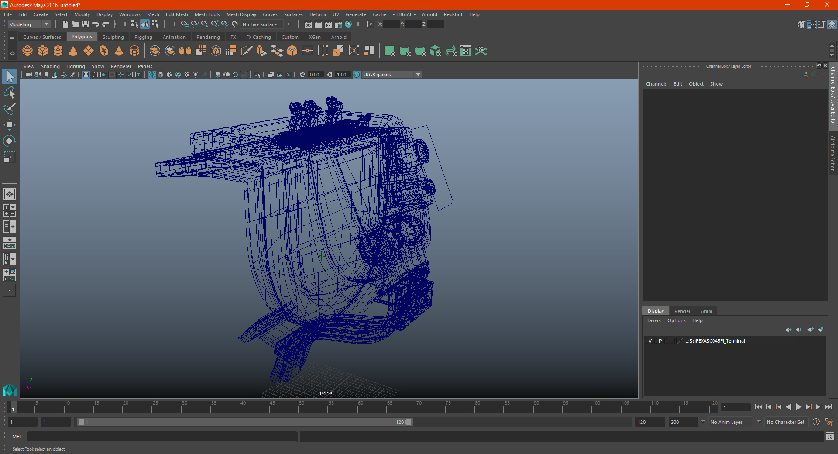Switch to the Sculpting shelf tab
838x454 pixels.
point(113,37)
